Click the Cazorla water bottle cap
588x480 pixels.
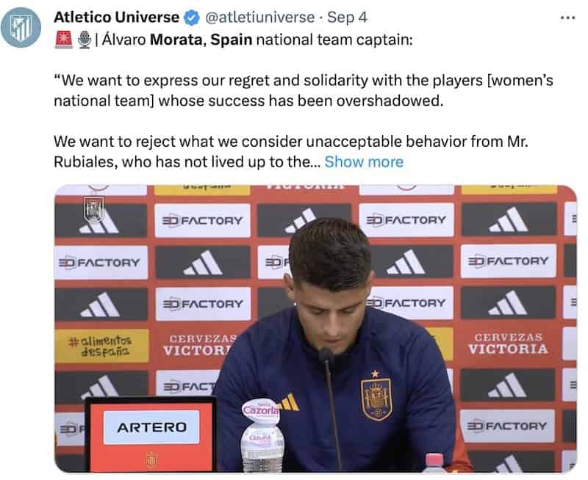(x=260, y=411)
